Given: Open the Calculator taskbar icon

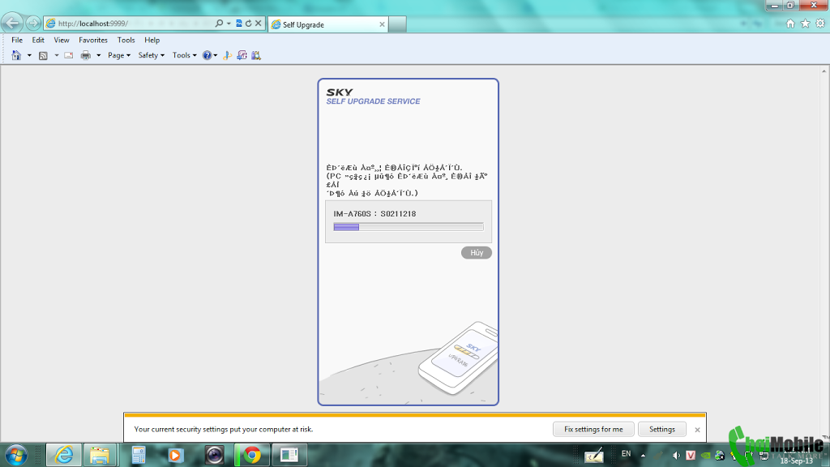Looking at the screenshot, I should tap(139, 455).
